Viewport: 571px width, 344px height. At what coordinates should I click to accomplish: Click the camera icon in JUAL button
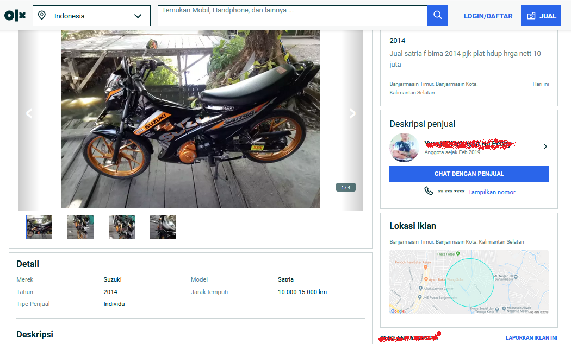tap(531, 16)
